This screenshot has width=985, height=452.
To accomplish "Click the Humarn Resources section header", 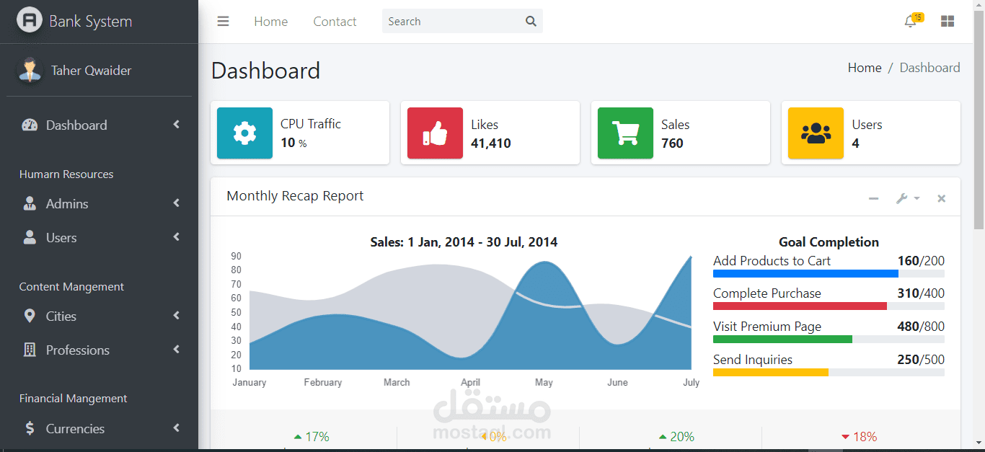I will tap(66, 174).
